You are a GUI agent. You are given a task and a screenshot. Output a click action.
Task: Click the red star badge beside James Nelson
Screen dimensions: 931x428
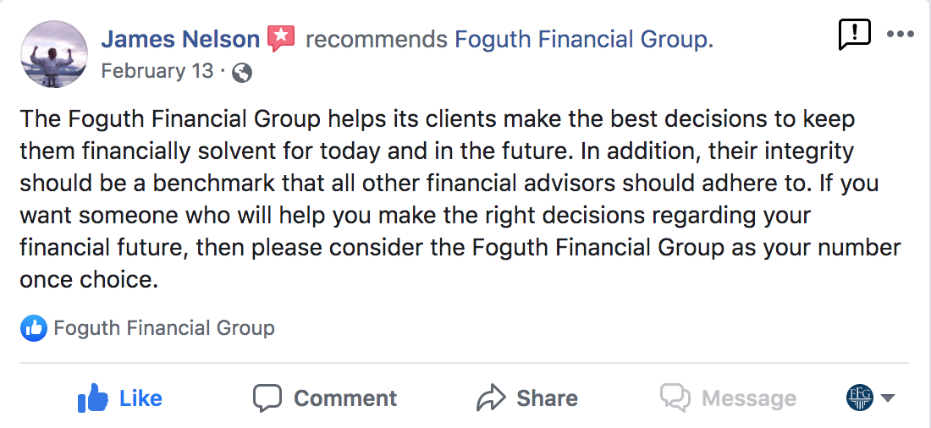(x=280, y=39)
